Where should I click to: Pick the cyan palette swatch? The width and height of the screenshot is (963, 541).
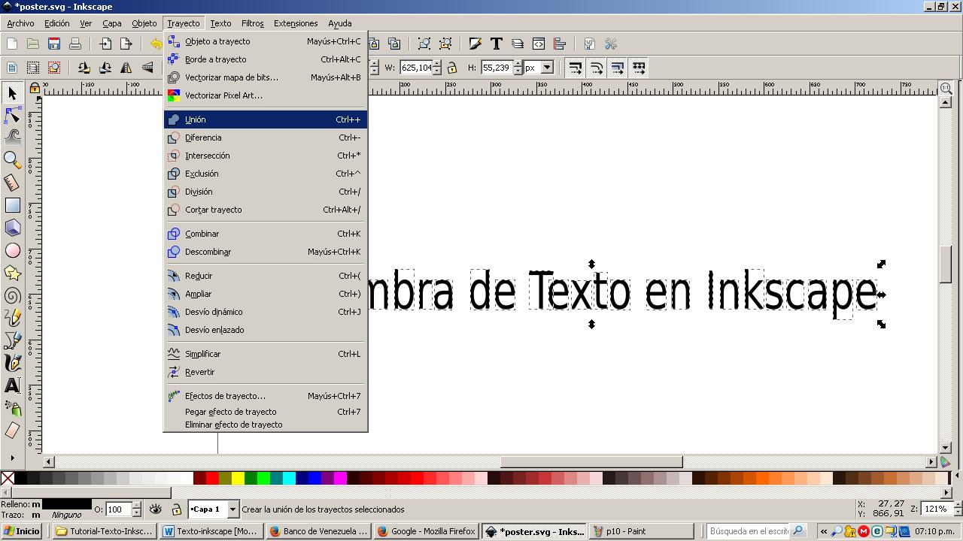pos(289,478)
